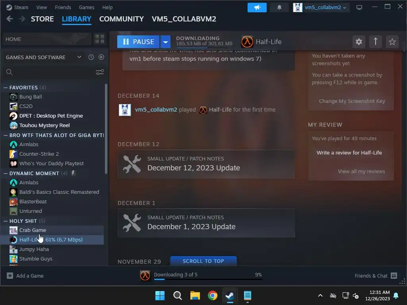
Task: Open the Friends menu
Action: coord(63,8)
